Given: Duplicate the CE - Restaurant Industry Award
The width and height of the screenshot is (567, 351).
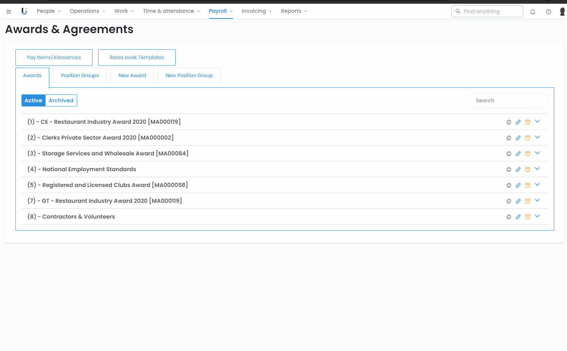Looking at the screenshot, I should coord(509,122).
